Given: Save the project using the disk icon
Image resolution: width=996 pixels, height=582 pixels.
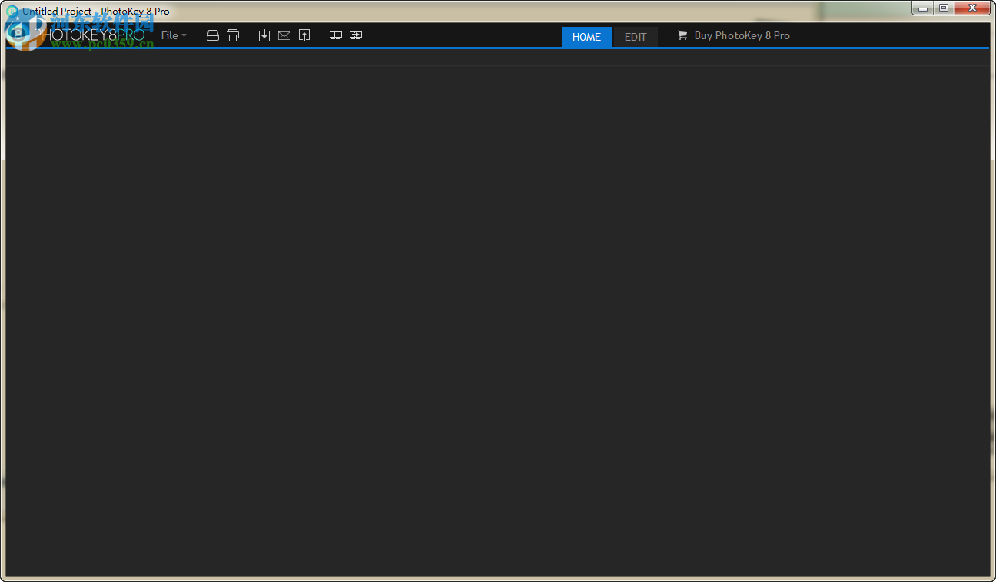Looking at the screenshot, I should coord(213,35).
